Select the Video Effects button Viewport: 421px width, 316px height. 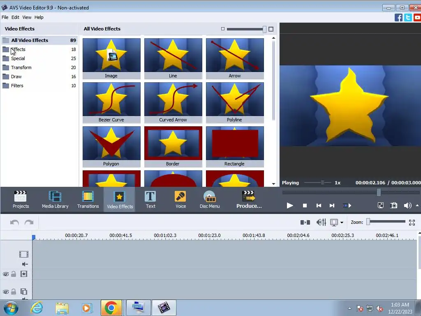[x=120, y=200]
